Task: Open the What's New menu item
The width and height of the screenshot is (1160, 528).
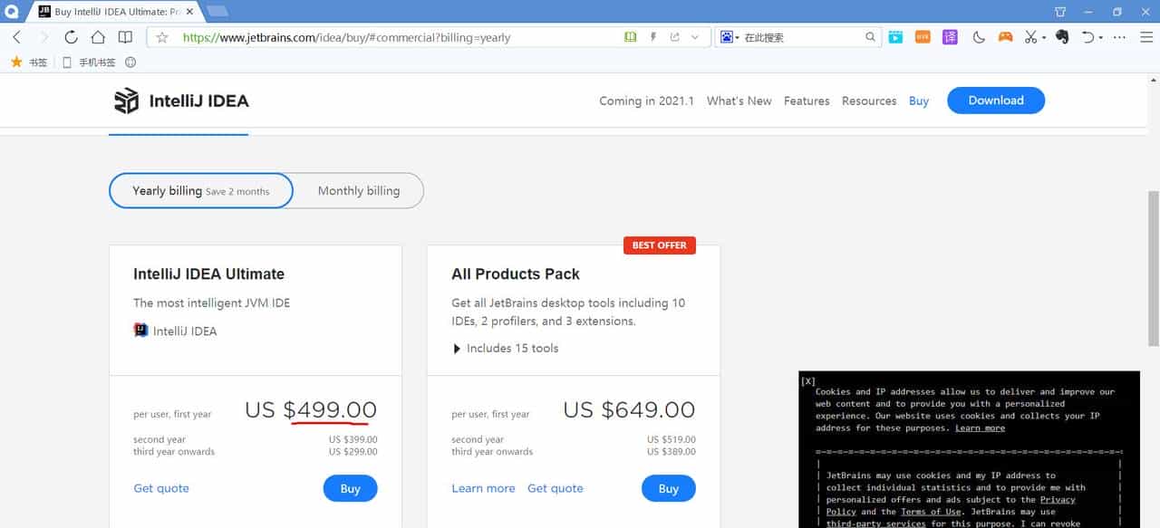Action: (x=739, y=101)
